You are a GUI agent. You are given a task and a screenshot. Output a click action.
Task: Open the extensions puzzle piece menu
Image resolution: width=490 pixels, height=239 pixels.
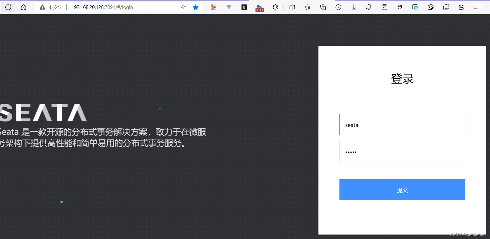click(x=275, y=7)
